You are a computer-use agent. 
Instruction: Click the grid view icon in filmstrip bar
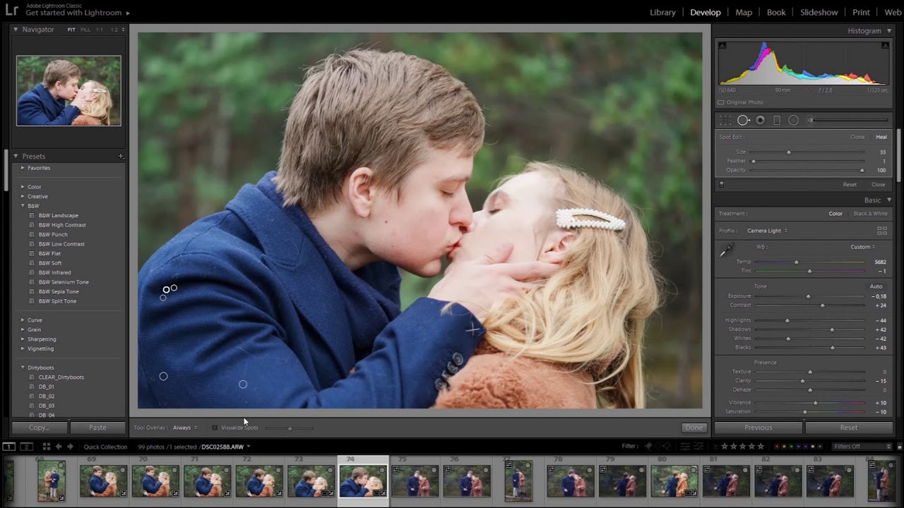[x=47, y=447]
